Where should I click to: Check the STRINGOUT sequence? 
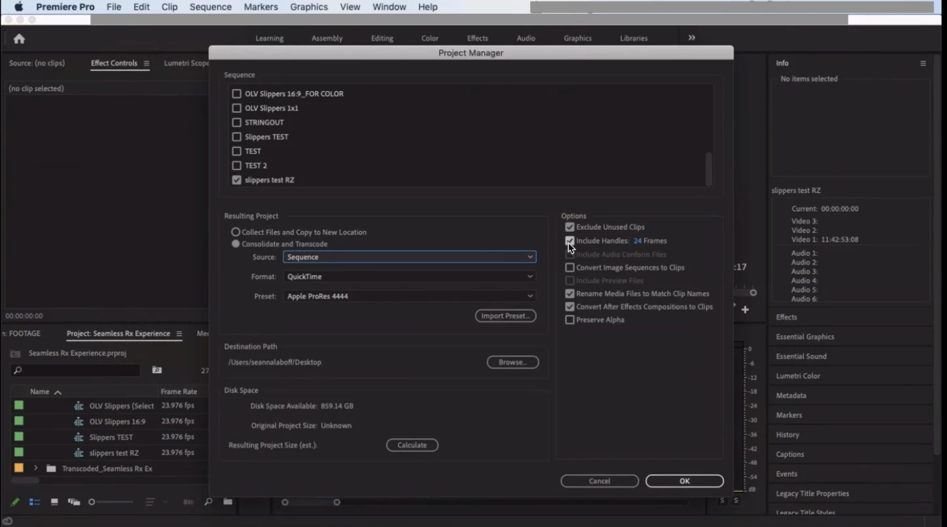(x=237, y=122)
